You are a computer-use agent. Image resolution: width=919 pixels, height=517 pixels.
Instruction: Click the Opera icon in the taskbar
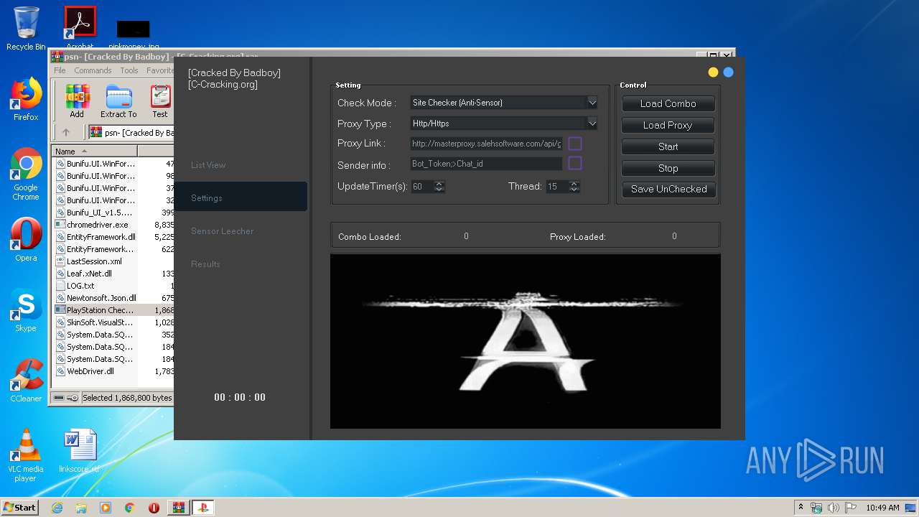(x=154, y=508)
